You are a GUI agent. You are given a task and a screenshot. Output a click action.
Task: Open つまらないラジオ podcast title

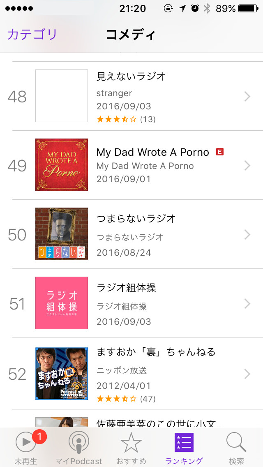click(x=136, y=219)
